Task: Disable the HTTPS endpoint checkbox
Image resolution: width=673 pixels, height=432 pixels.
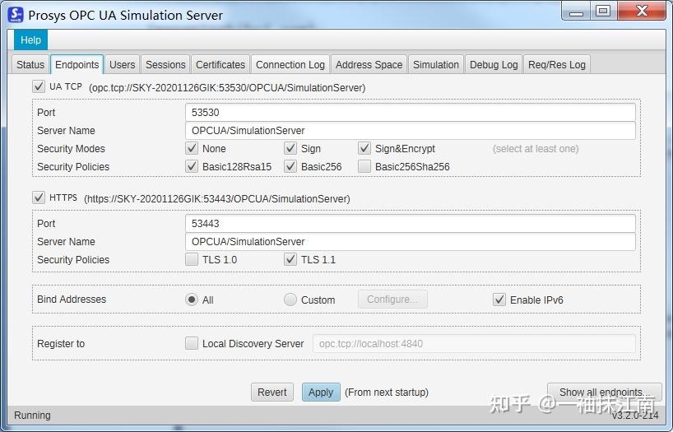Action: click(x=39, y=198)
